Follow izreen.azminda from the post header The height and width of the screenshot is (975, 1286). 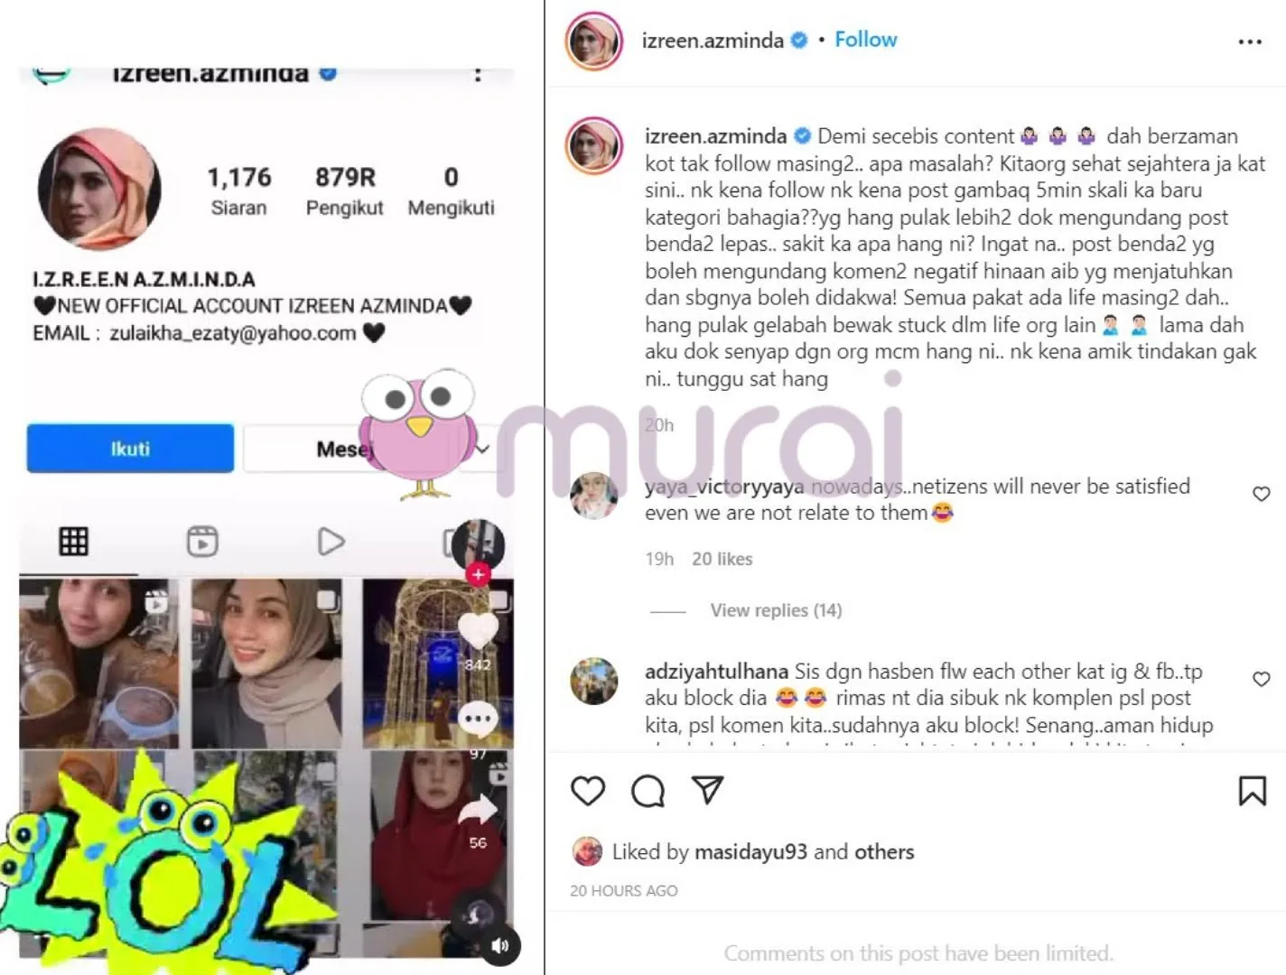pos(865,40)
